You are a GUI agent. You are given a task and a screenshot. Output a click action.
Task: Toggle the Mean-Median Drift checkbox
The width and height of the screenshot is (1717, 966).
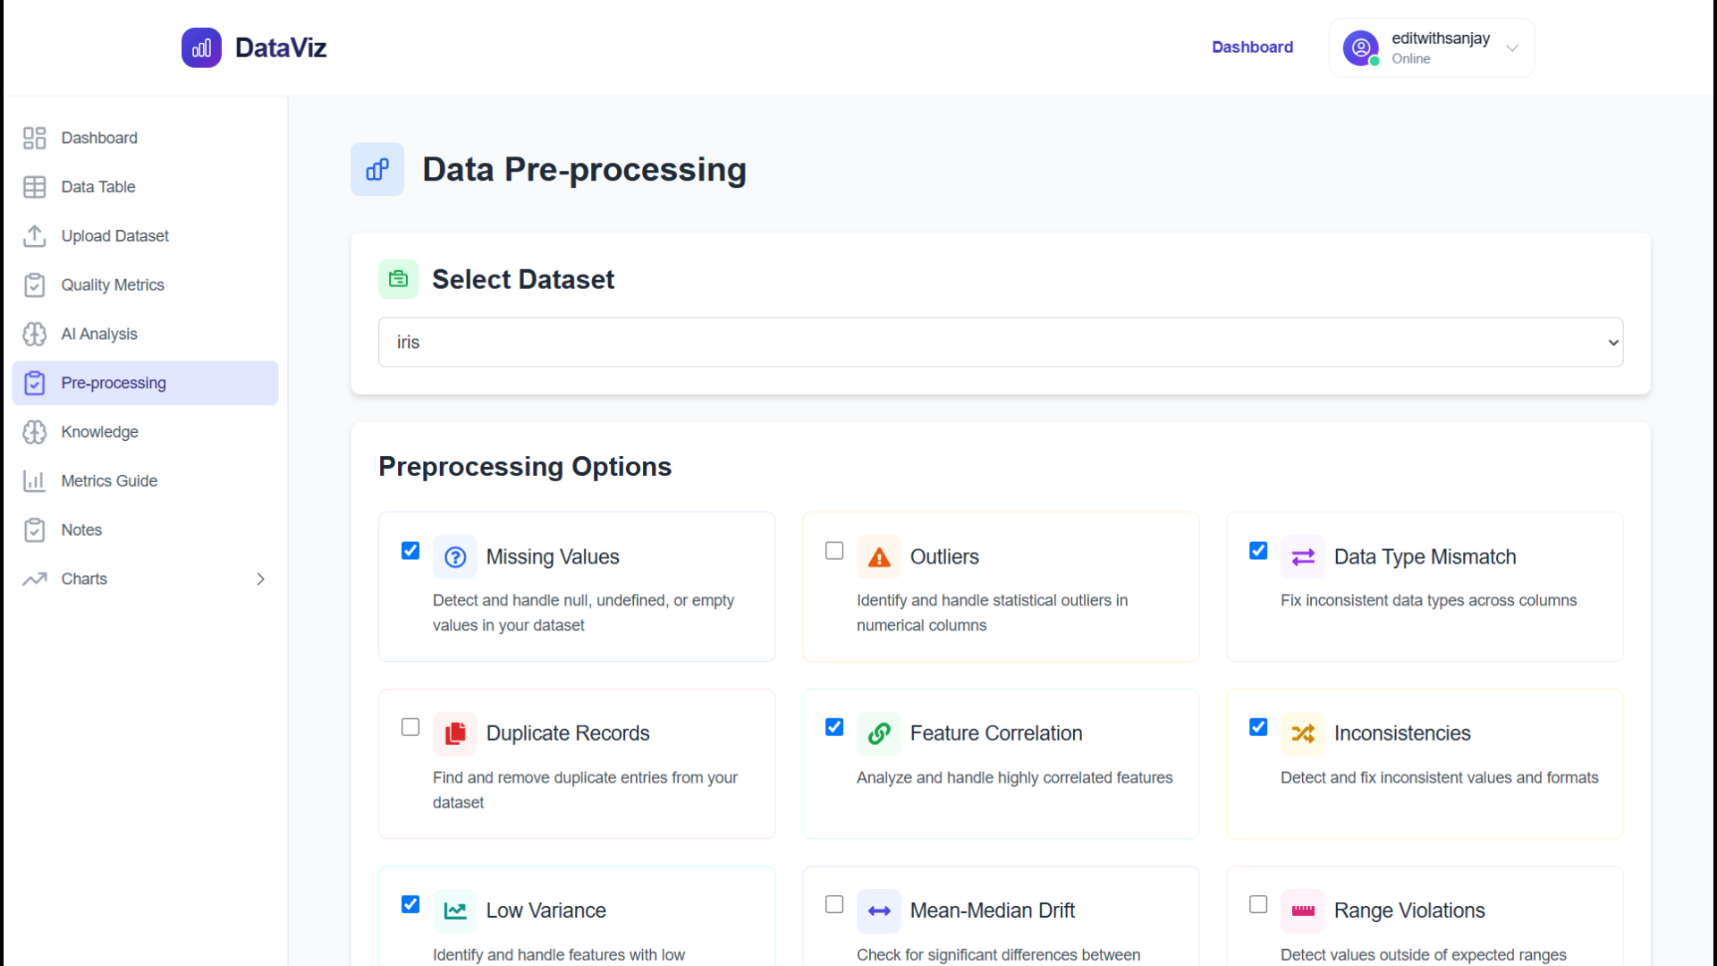click(834, 904)
